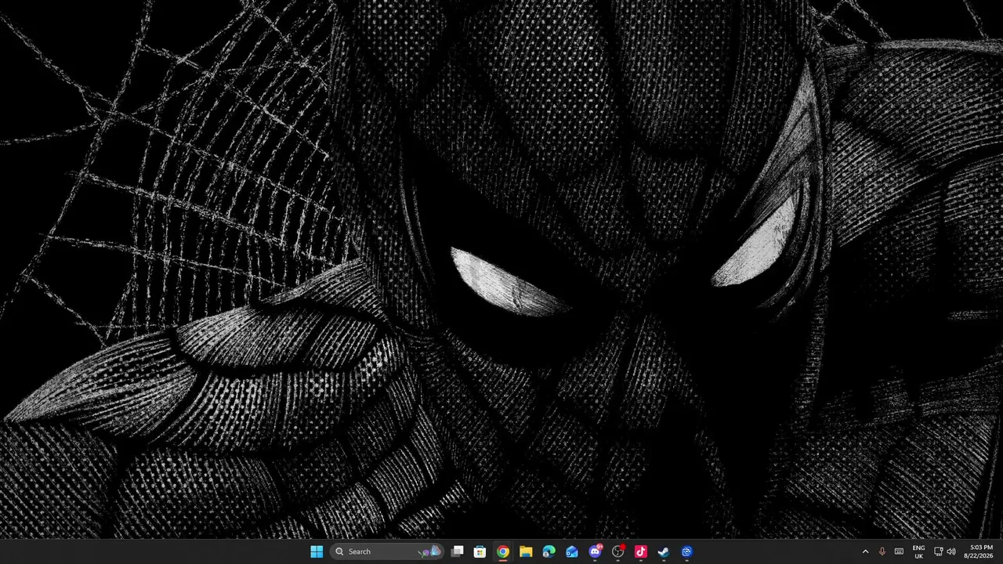Click the taskbar Search box
Image resolution: width=1003 pixels, height=564 pixels.
click(387, 551)
